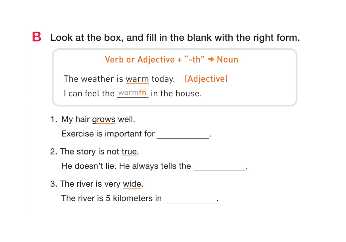346x242 pixels.
Task: Click the red section letter B
Action: pos(37,38)
